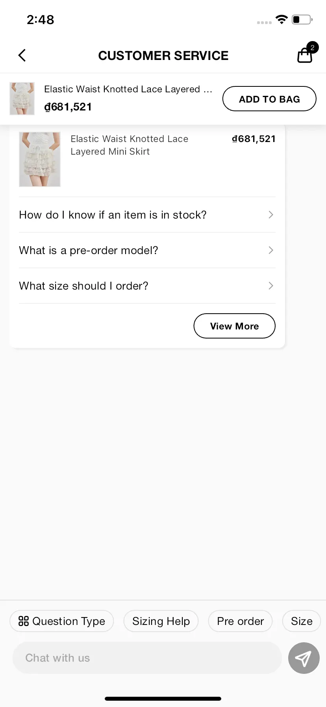Go back using the header arrow
The height and width of the screenshot is (707, 326).
[x=22, y=55]
